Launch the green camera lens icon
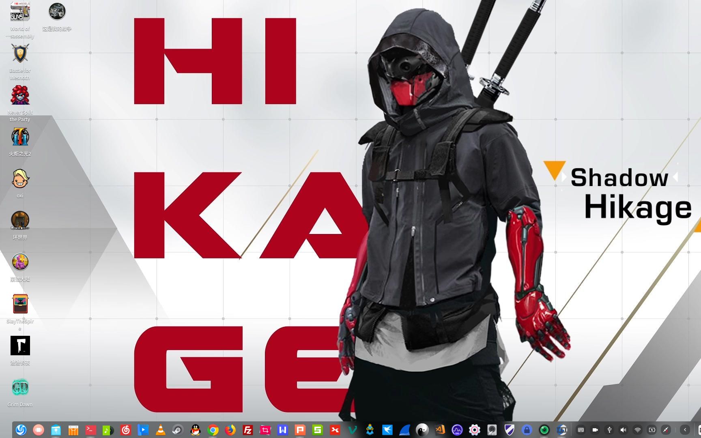The width and height of the screenshot is (701, 438). point(544,429)
